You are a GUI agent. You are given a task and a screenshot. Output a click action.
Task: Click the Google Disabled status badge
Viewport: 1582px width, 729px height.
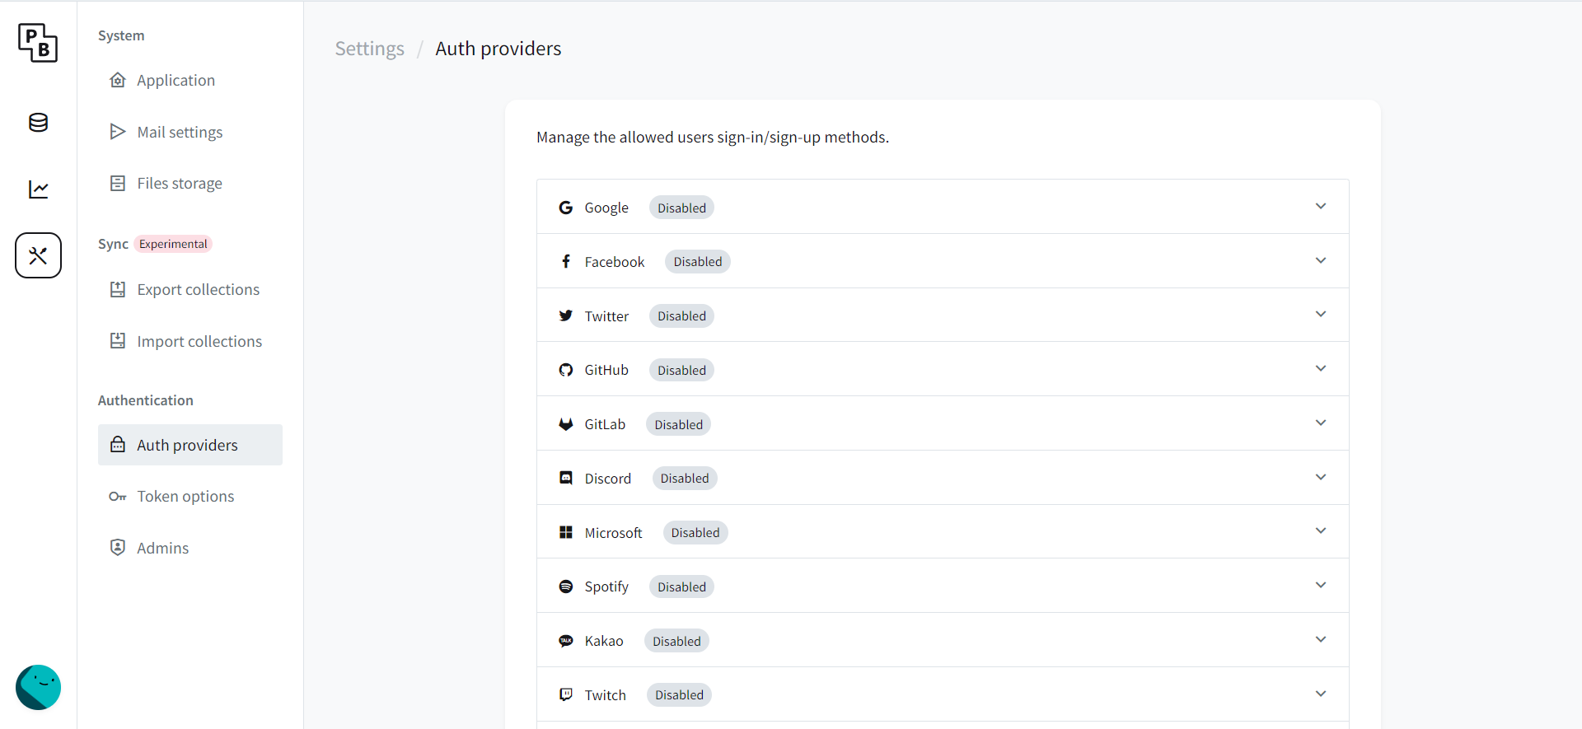681,208
